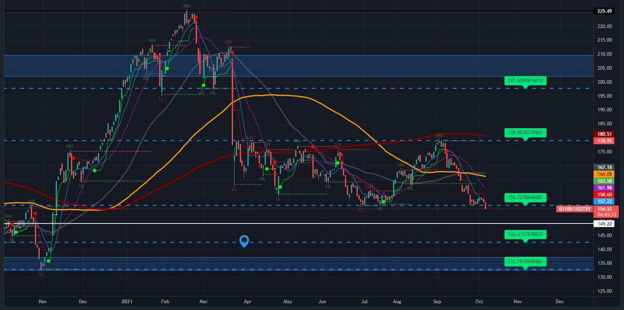Click the blue 157.22 indicator value
This screenshot has height=310, width=624.
coord(605,201)
